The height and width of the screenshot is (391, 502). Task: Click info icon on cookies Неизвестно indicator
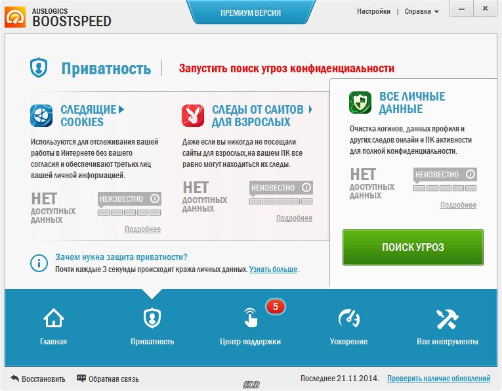point(155,198)
